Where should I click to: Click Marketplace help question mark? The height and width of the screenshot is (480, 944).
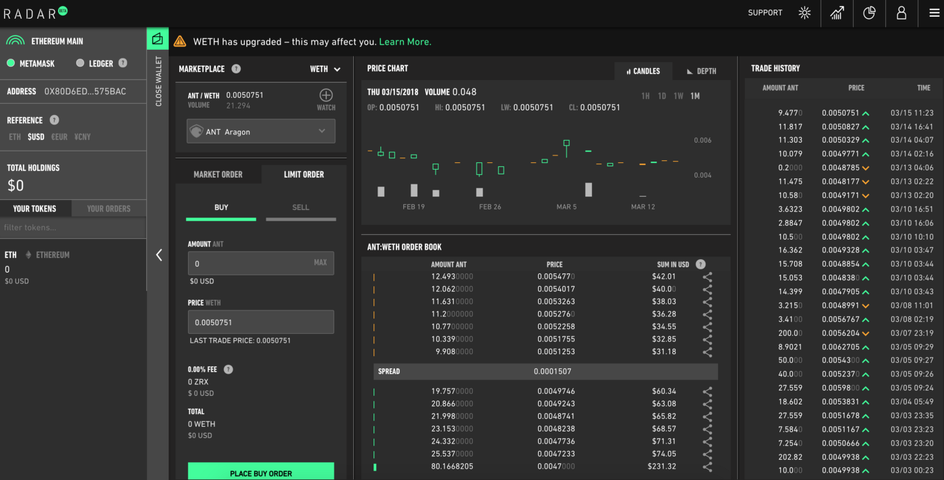click(x=236, y=69)
